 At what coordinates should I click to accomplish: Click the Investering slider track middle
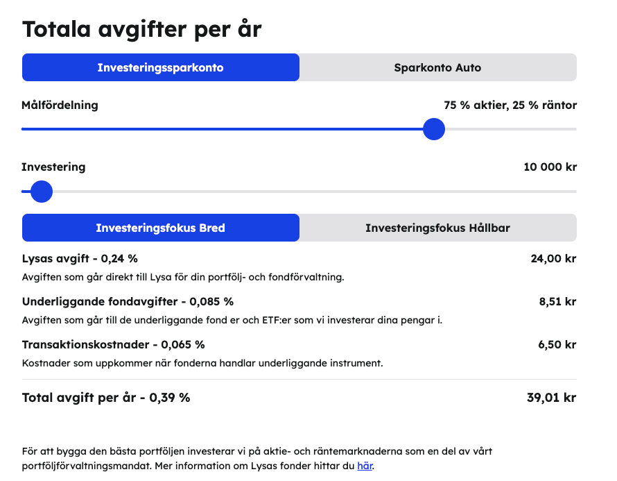(299, 192)
